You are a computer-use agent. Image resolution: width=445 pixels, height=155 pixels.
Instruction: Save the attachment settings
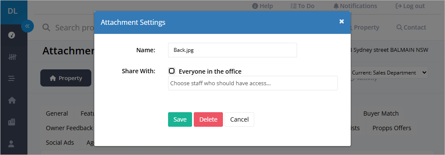pyautogui.click(x=180, y=119)
